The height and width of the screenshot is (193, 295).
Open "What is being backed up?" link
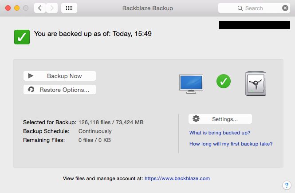(x=220, y=133)
